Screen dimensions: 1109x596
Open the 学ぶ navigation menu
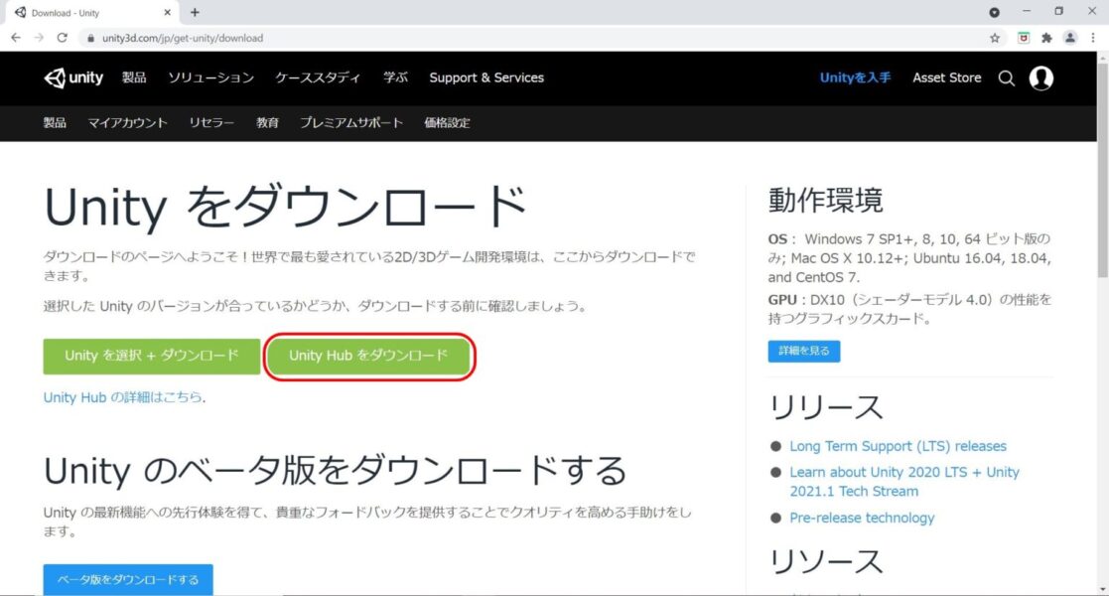point(395,77)
